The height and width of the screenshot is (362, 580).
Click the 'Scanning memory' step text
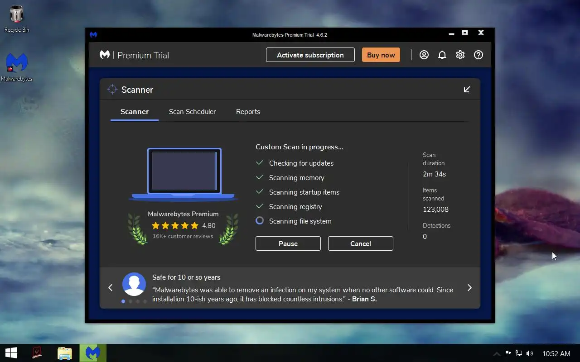[x=297, y=178]
